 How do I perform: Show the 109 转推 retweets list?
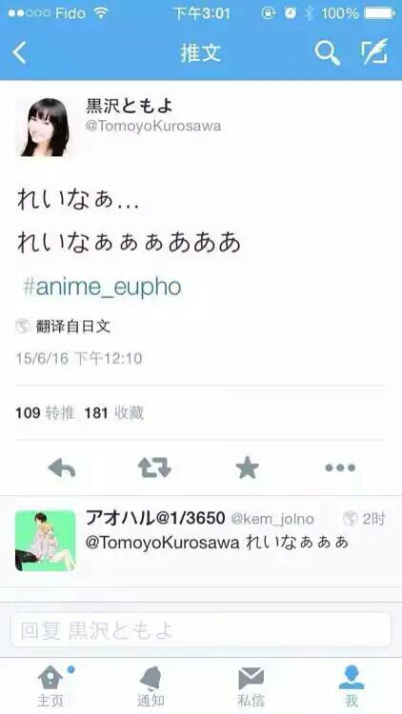pyautogui.click(x=45, y=413)
